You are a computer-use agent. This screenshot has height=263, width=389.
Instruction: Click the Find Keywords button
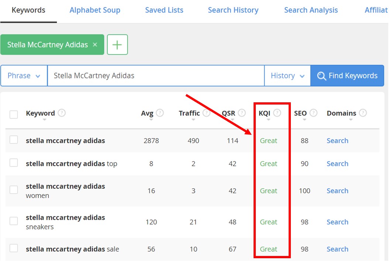347,75
